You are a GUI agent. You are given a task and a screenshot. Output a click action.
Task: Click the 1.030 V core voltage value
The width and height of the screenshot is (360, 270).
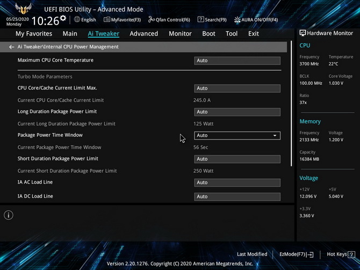336,83
